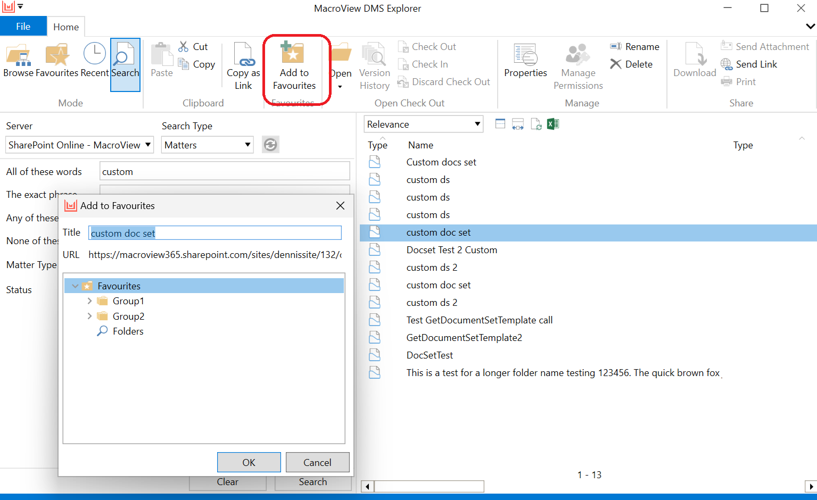
Task: Select the Home ribbon tab
Action: click(x=66, y=27)
